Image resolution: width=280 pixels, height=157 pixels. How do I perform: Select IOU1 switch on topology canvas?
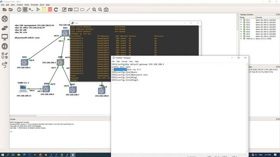click(65, 33)
